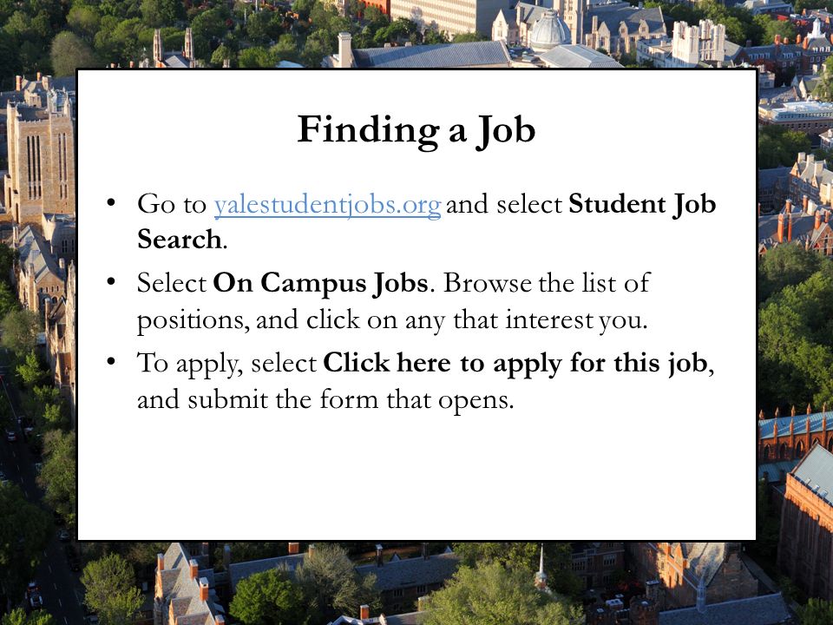833x625 pixels.
Task: Click the line 'positions, and click on any that interest you.'
Action: click(x=392, y=320)
